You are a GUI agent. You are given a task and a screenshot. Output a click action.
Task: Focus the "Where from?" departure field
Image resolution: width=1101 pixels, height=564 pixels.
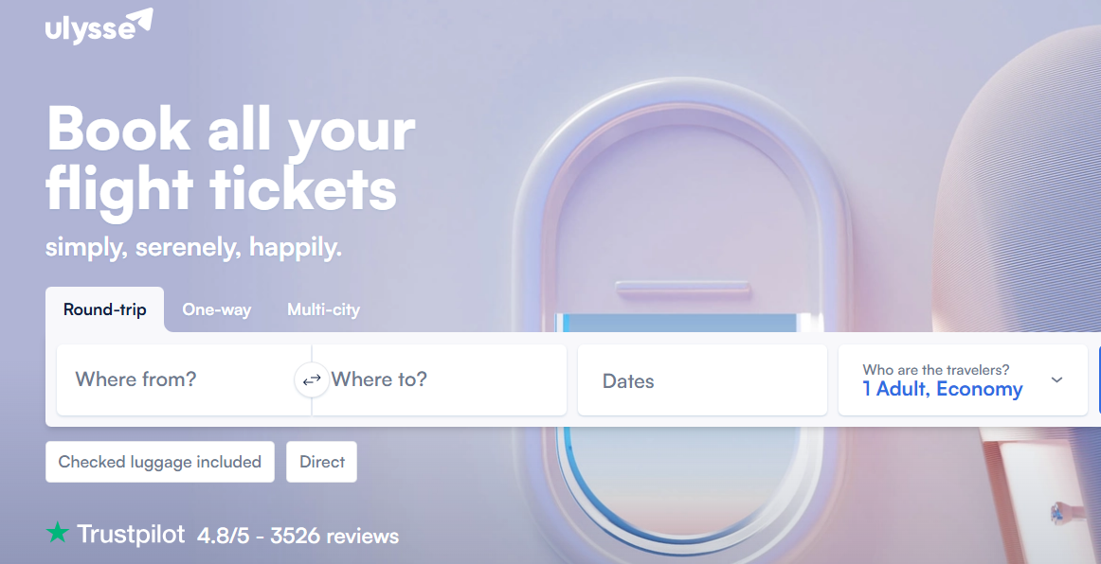tap(175, 379)
